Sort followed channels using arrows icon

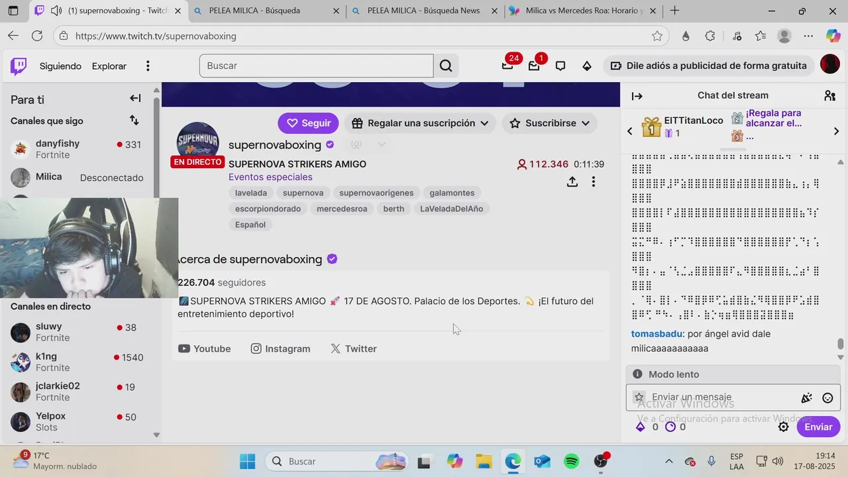click(134, 120)
